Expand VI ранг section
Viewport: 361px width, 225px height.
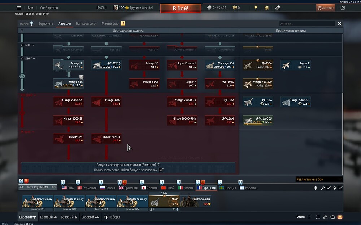pos(27,45)
